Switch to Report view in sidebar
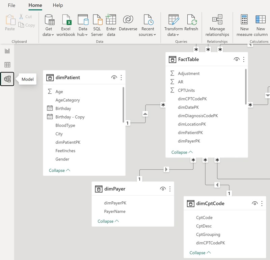The image size is (270, 260). tap(7, 51)
